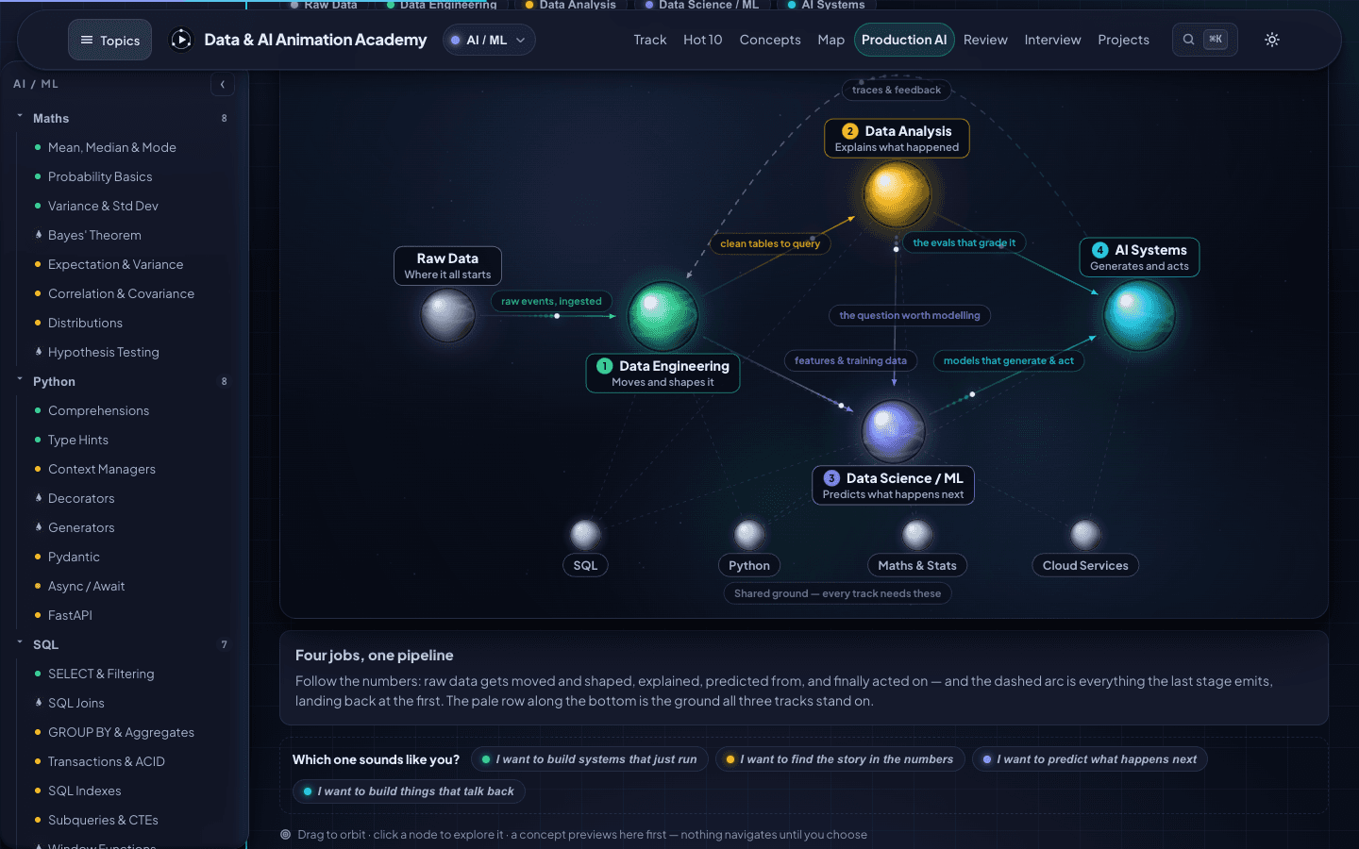Choose "I want to predict what happens next"
The image size is (1359, 849).
(x=1089, y=759)
